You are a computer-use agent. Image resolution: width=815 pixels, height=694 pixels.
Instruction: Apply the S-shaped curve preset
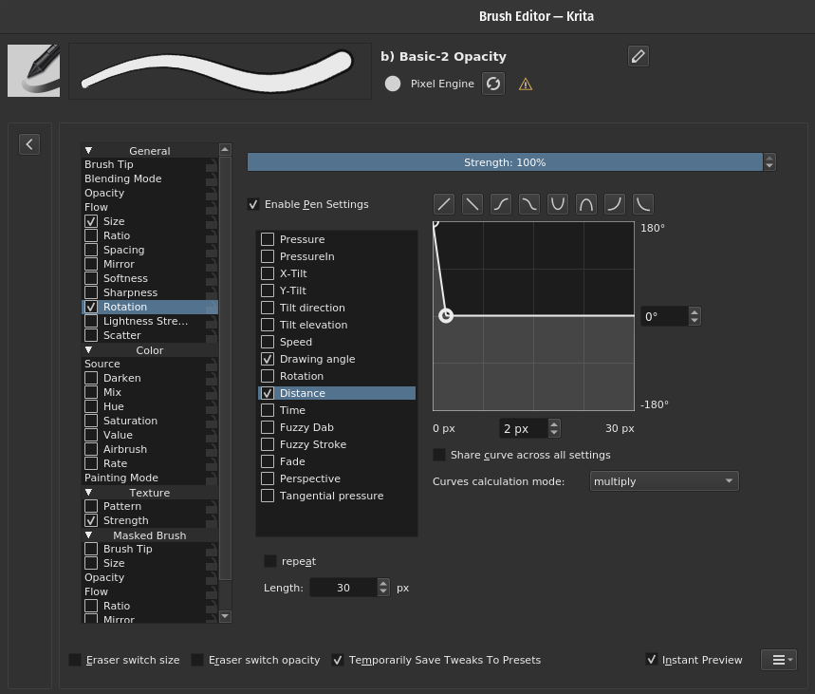click(500, 204)
